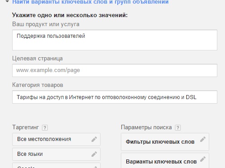Click the entered text 'Поддержка пользователей'
This screenshot has height=168, width=225.
[51, 36]
